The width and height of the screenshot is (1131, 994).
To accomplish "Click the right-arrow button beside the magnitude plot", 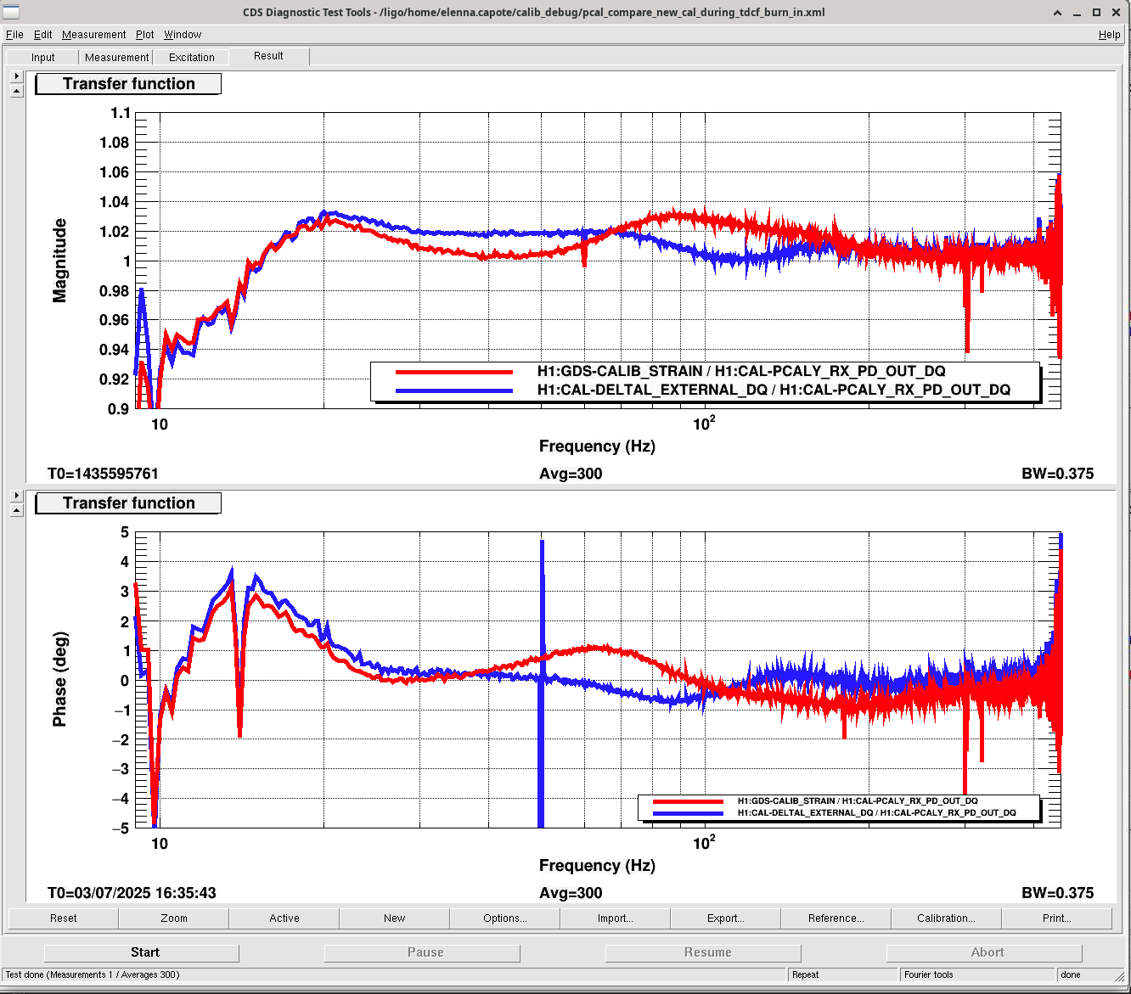I will [x=16, y=76].
